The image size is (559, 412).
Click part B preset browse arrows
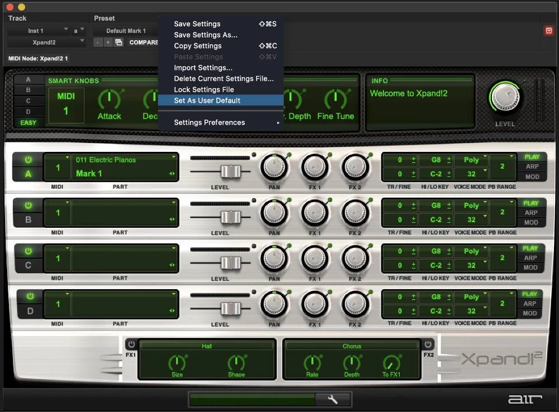click(x=172, y=219)
